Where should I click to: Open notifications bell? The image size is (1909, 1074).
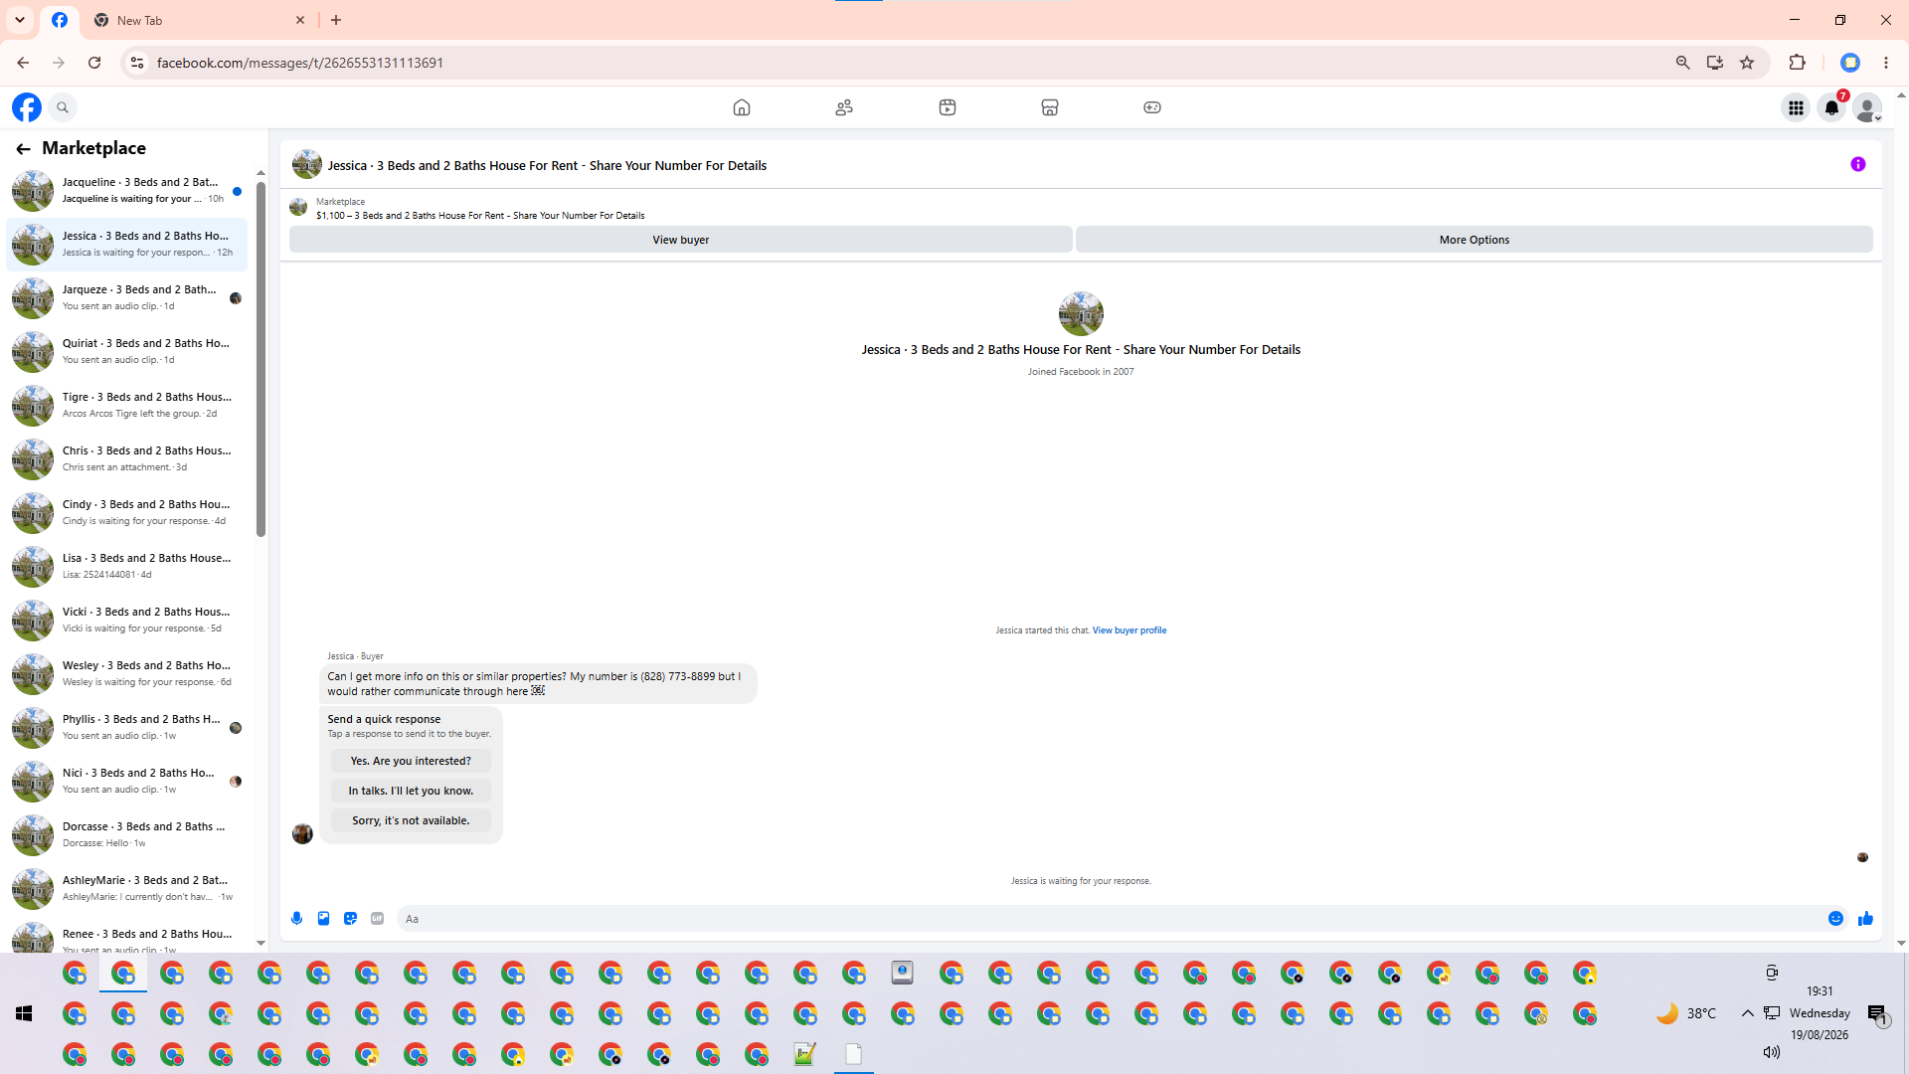tap(1831, 107)
